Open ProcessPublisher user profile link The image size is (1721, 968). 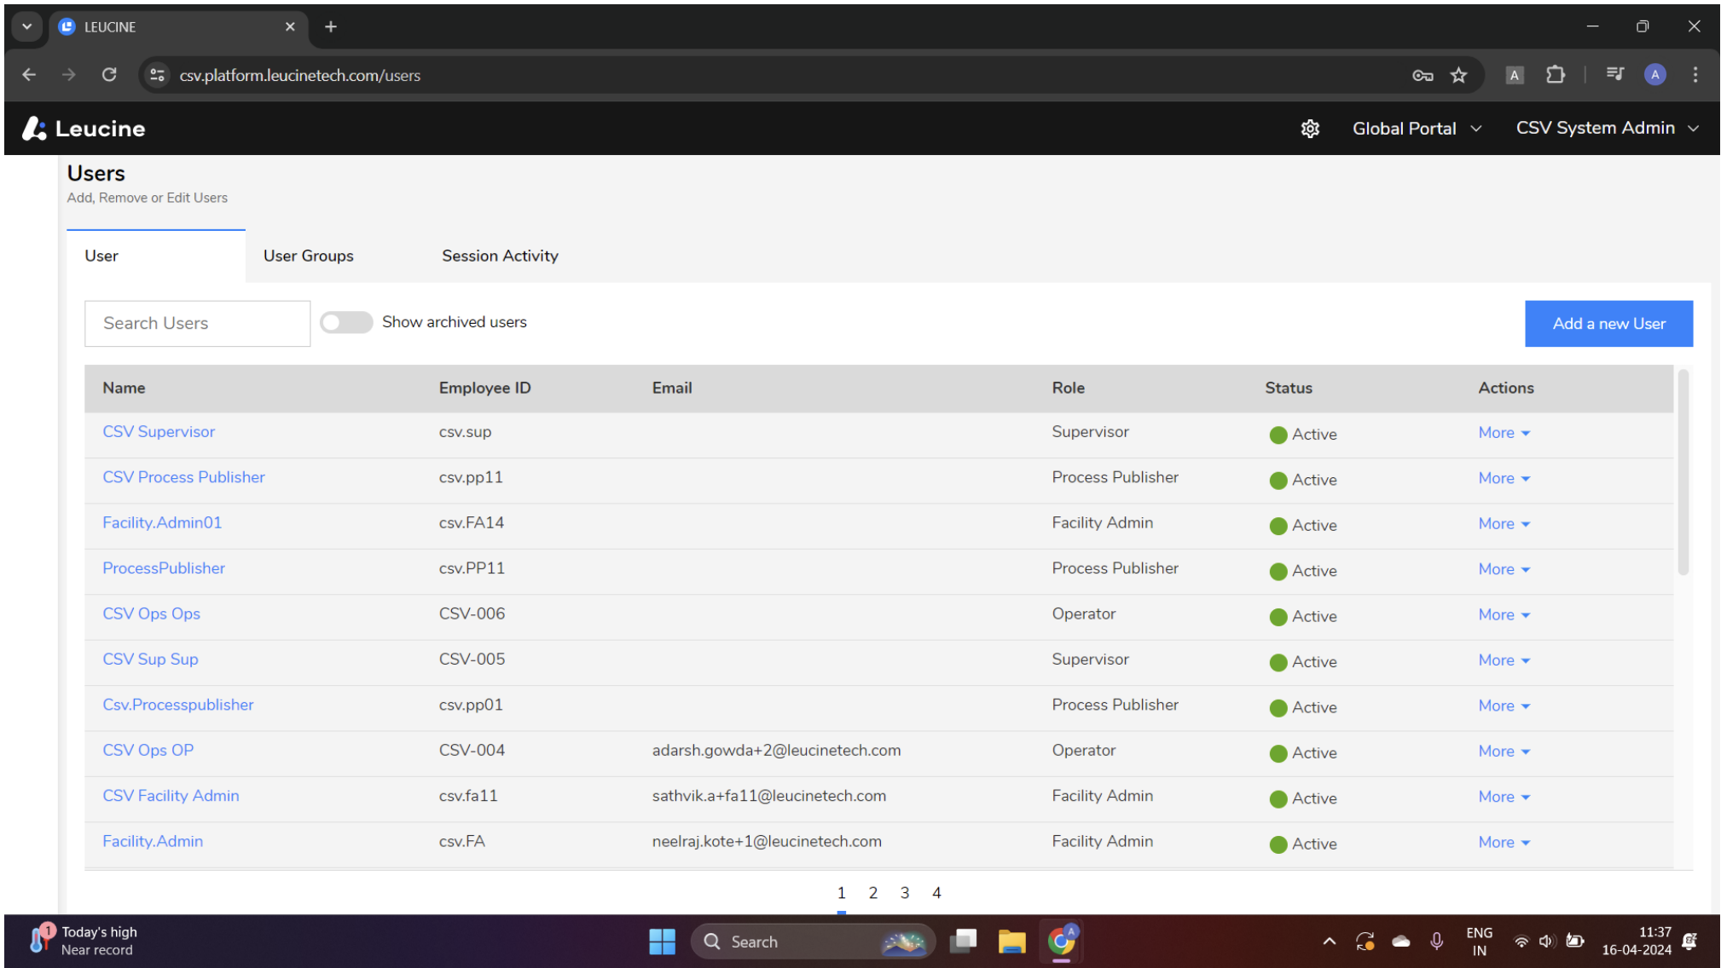(x=164, y=568)
